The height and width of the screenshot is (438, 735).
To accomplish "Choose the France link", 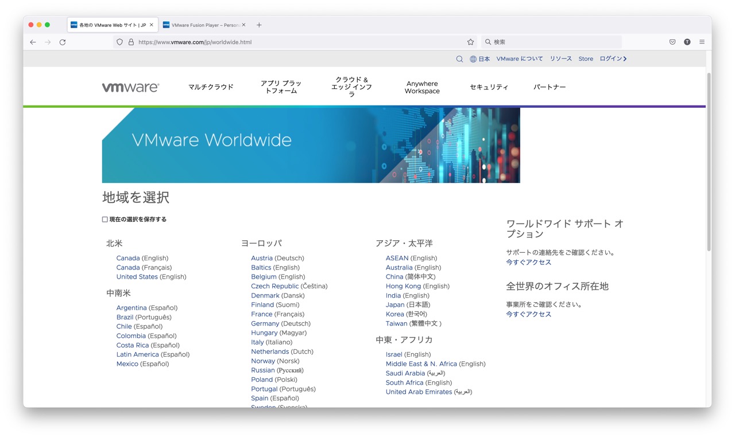I will tap(262, 314).
